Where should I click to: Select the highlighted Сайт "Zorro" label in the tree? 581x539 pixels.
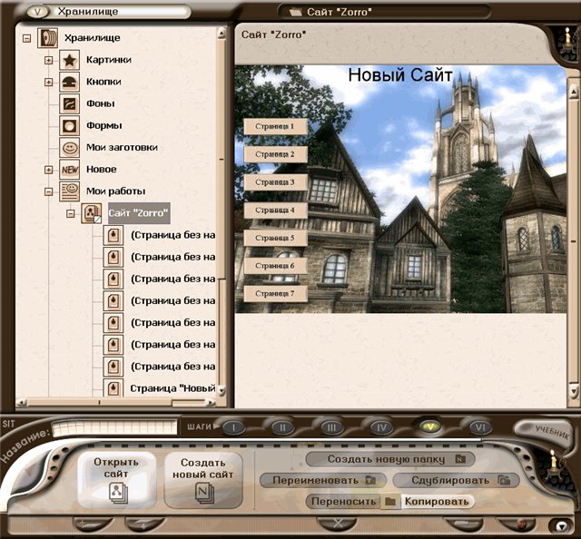[x=139, y=213]
